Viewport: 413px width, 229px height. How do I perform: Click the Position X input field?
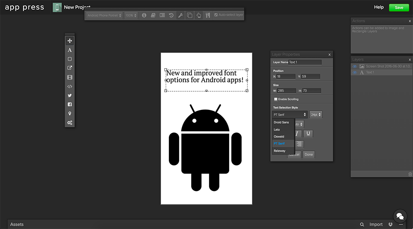pyautogui.click(x=286, y=76)
